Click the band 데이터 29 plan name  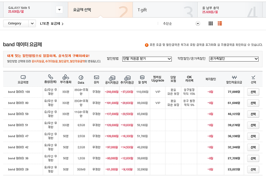18,169
